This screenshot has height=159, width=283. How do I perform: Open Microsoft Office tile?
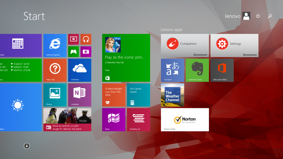[222, 70]
